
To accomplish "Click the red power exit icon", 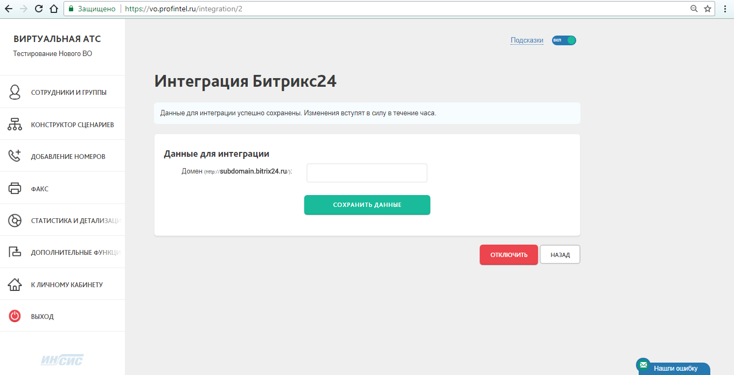I will (x=15, y=316).
